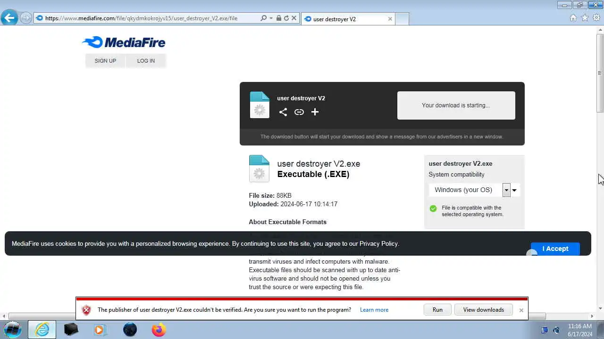Click the Stop loading X icon
The height and width of the screenshot is (339, 604).
coord(294,18)
